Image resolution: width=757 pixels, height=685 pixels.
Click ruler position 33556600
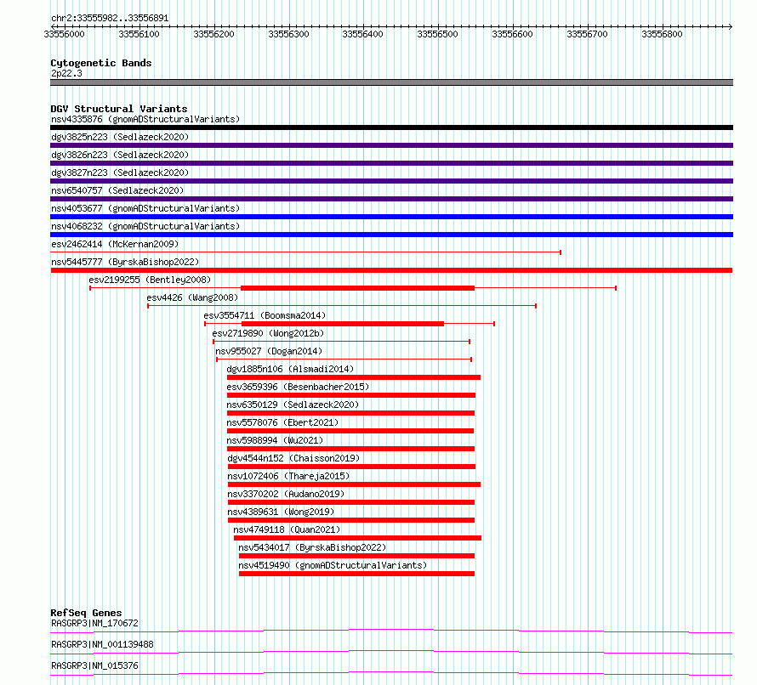coord(512,34)
